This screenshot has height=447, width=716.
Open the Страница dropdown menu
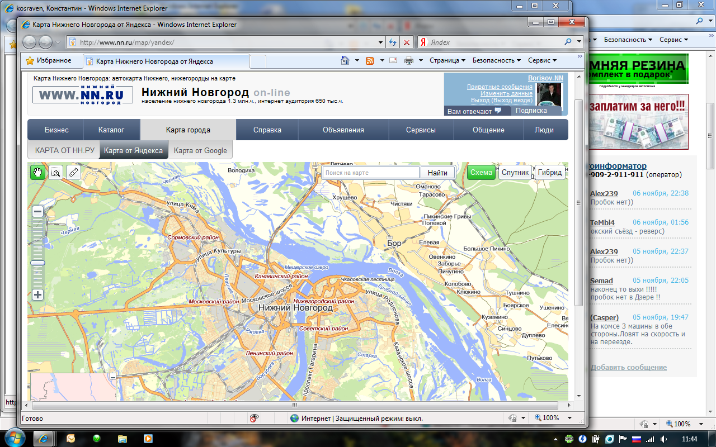[x=447, y=60]
